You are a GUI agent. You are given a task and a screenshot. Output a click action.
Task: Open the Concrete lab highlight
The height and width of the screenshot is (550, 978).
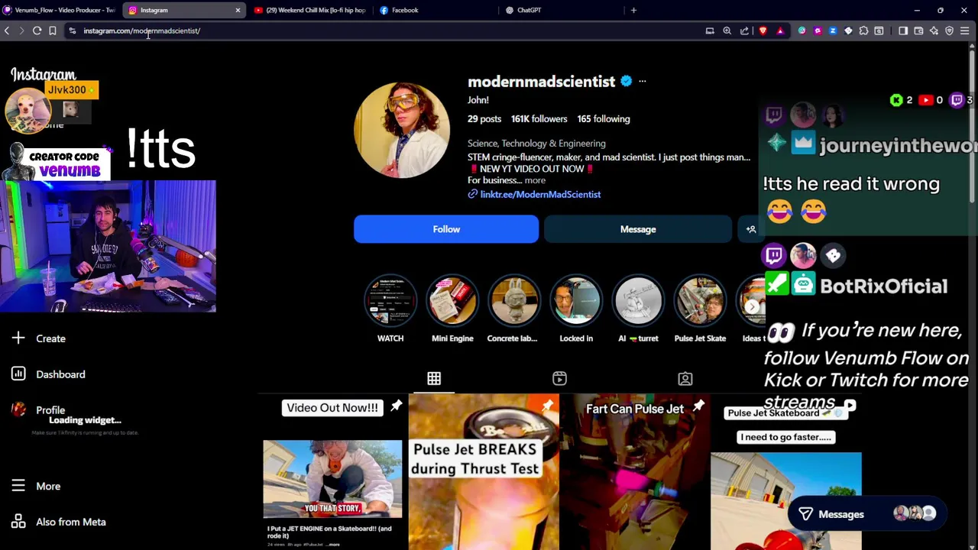[x=514, y=309]
